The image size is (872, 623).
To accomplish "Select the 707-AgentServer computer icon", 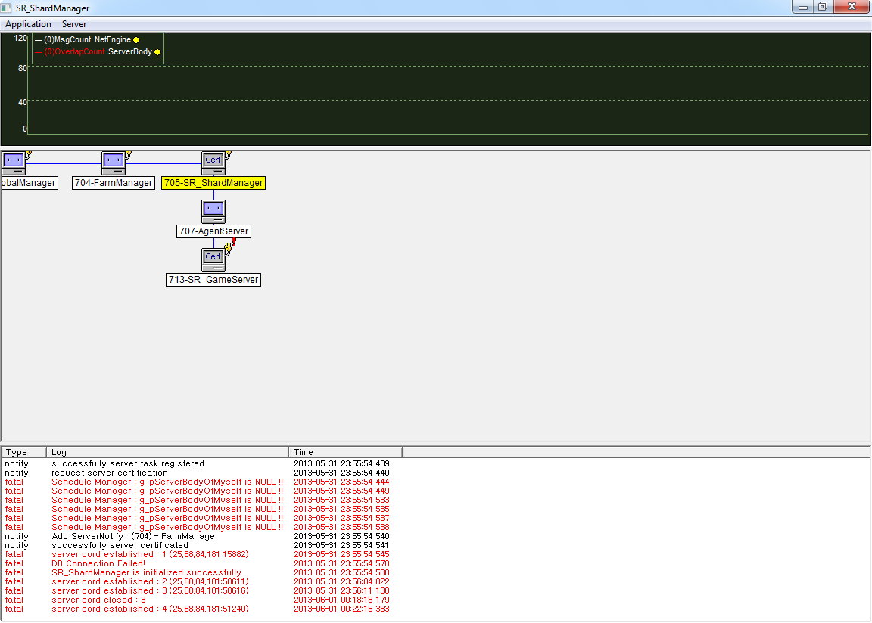I will (213, 211).
